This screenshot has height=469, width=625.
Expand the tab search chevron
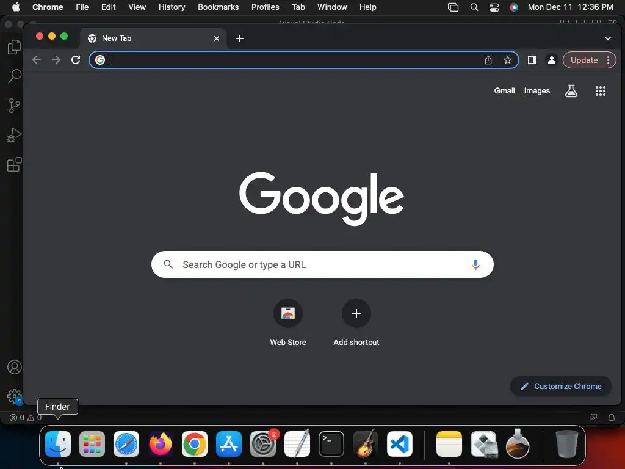point(608,38)
